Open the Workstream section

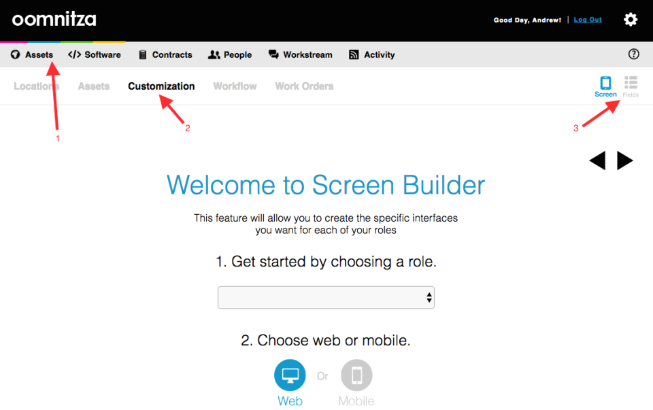[301, 54]
